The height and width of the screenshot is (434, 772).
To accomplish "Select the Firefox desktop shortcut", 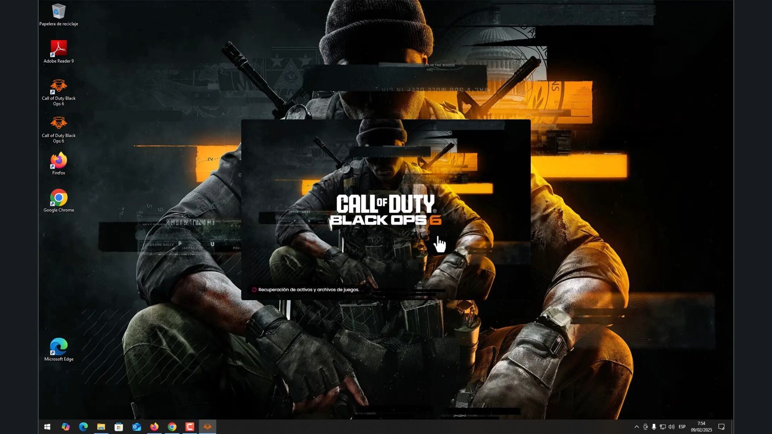I will click(59, 164).
